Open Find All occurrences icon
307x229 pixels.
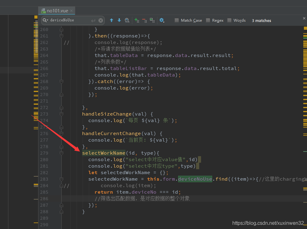click(127, 20)
